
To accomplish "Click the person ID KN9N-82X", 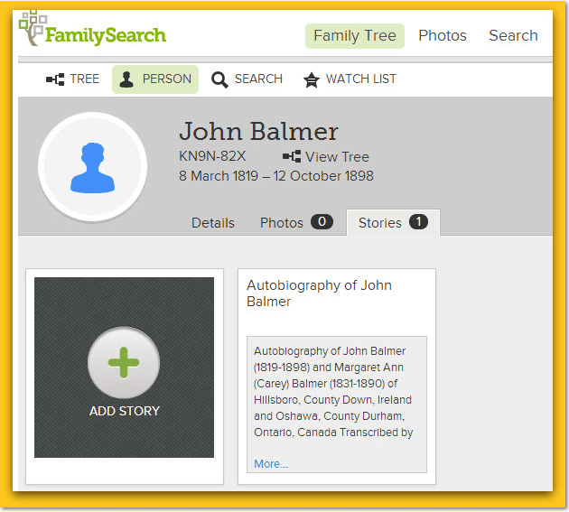I will [212, 156].
